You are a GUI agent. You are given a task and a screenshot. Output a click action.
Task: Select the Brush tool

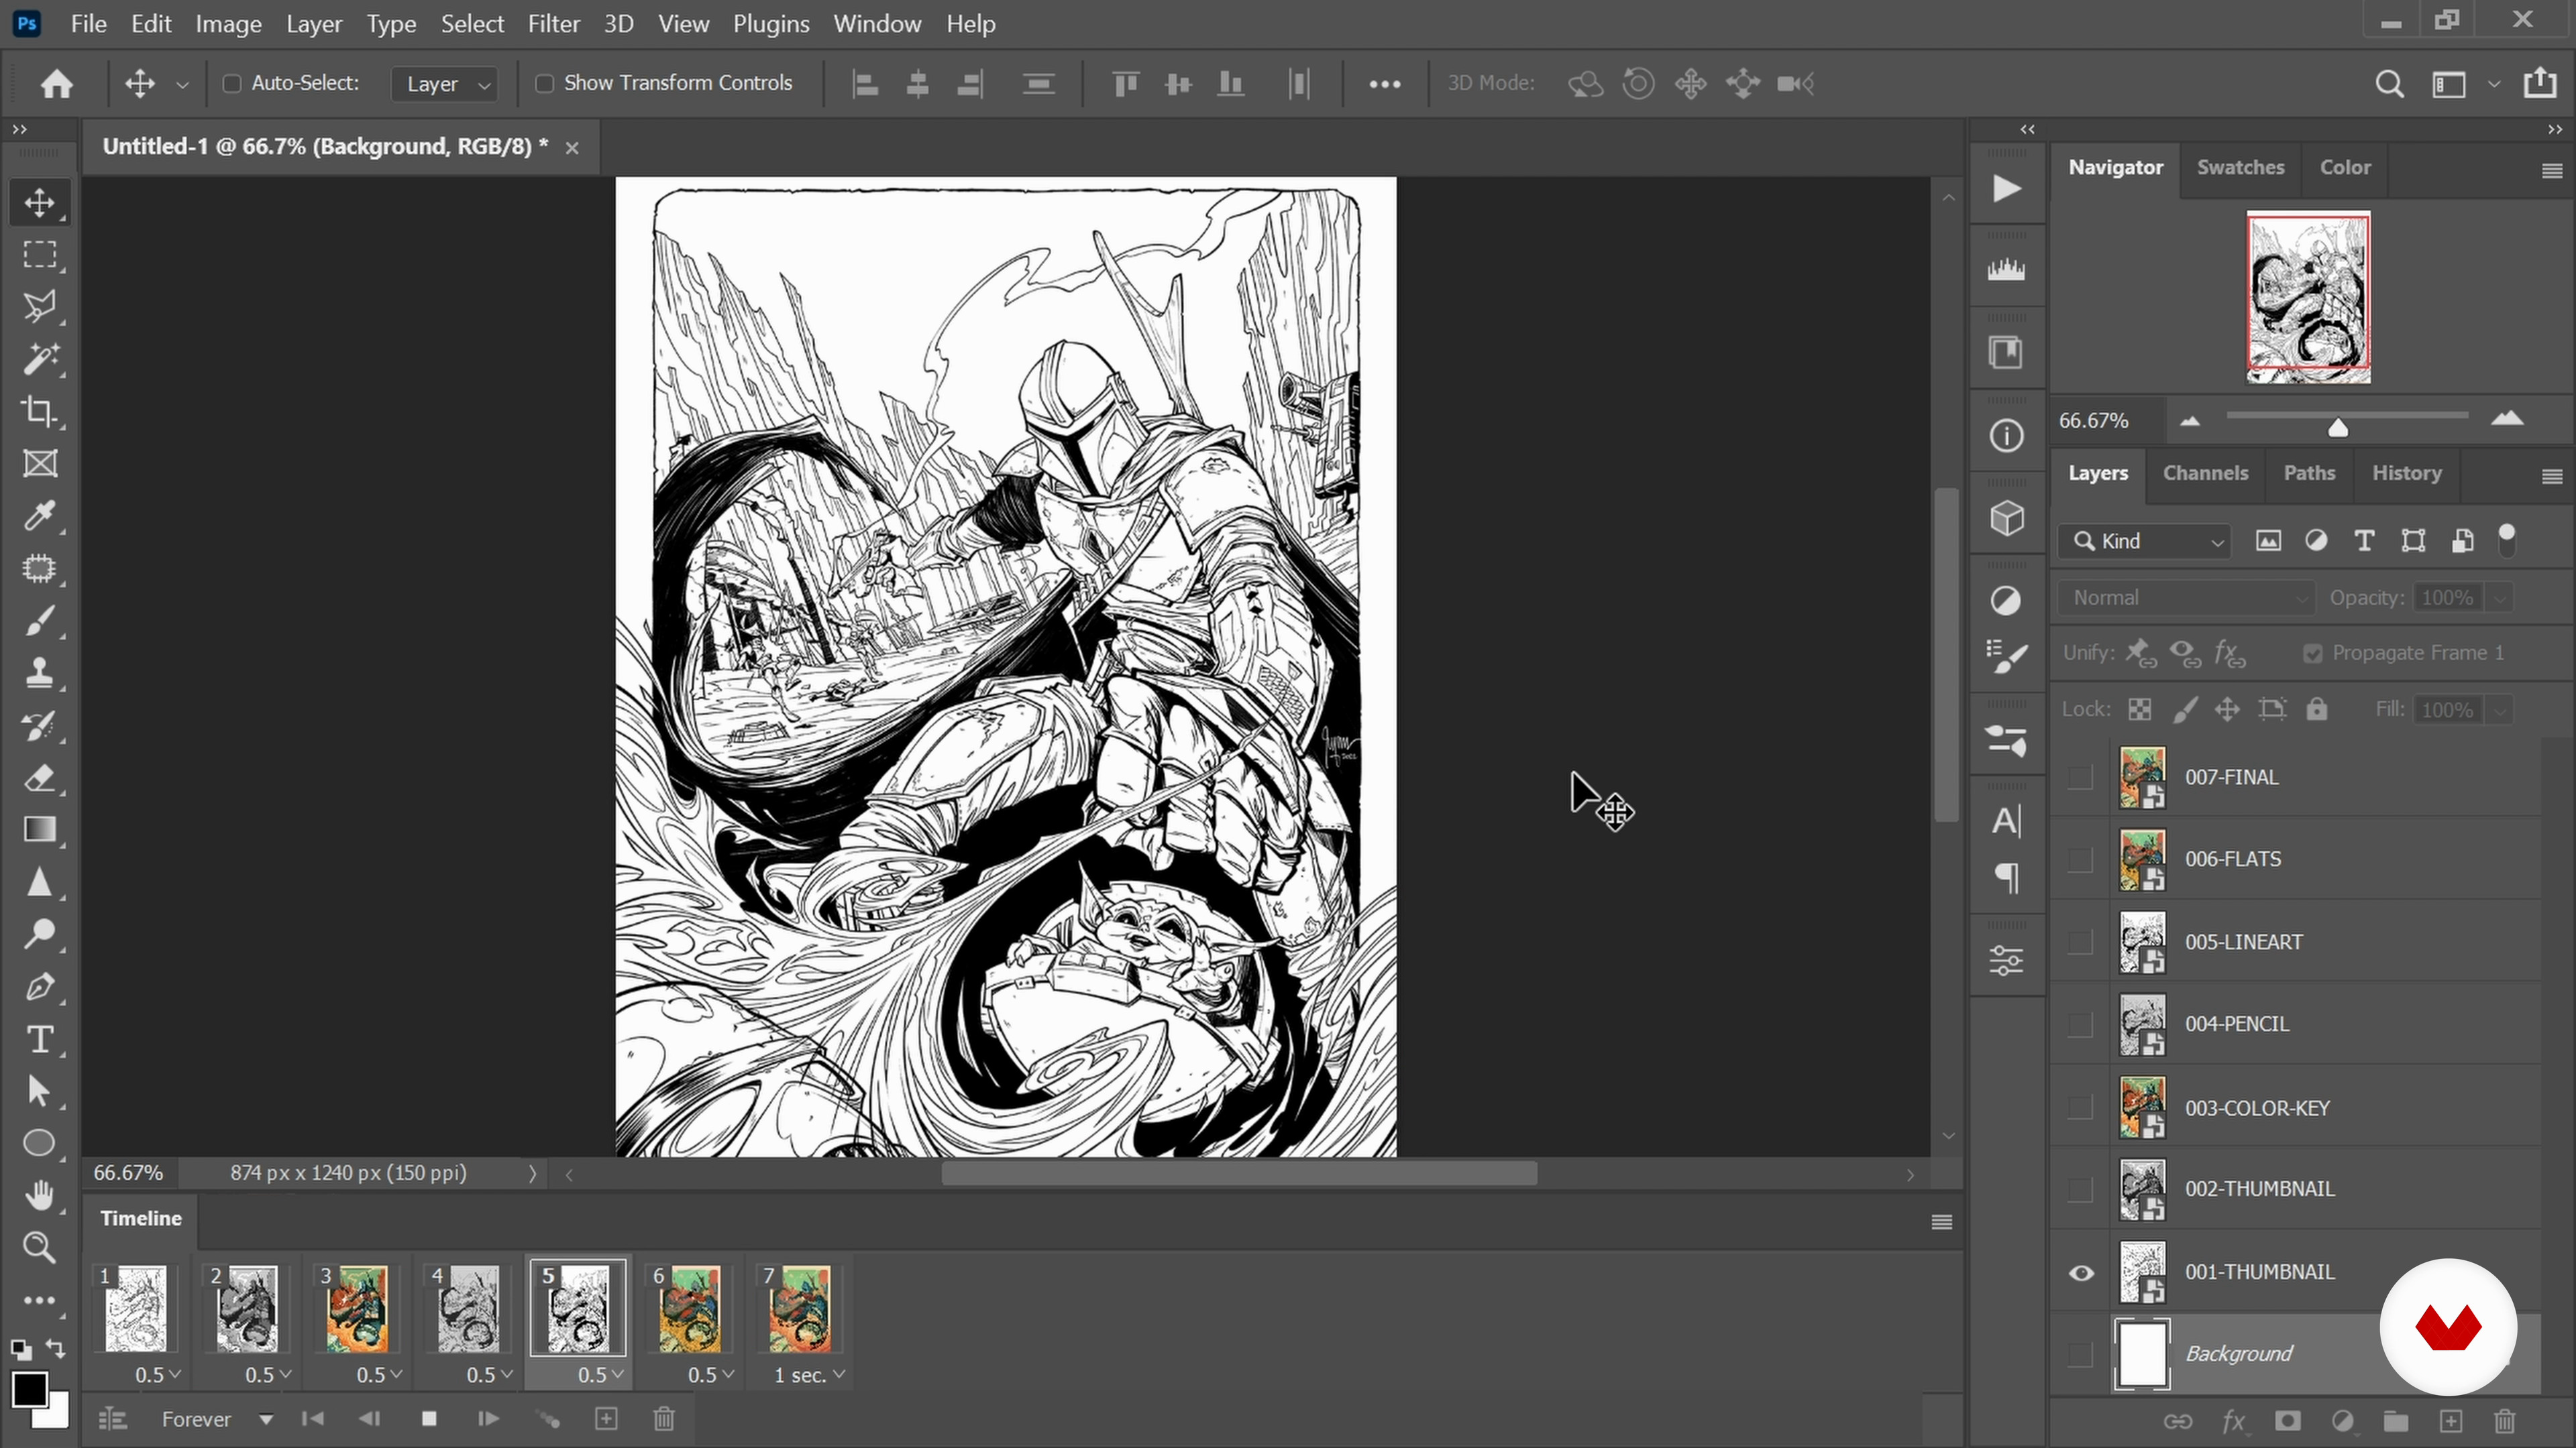click(x=40, y=621)
